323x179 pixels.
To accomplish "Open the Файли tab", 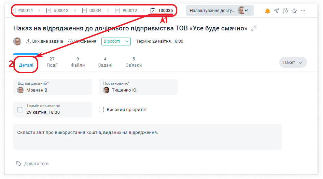I will [78, 62].
